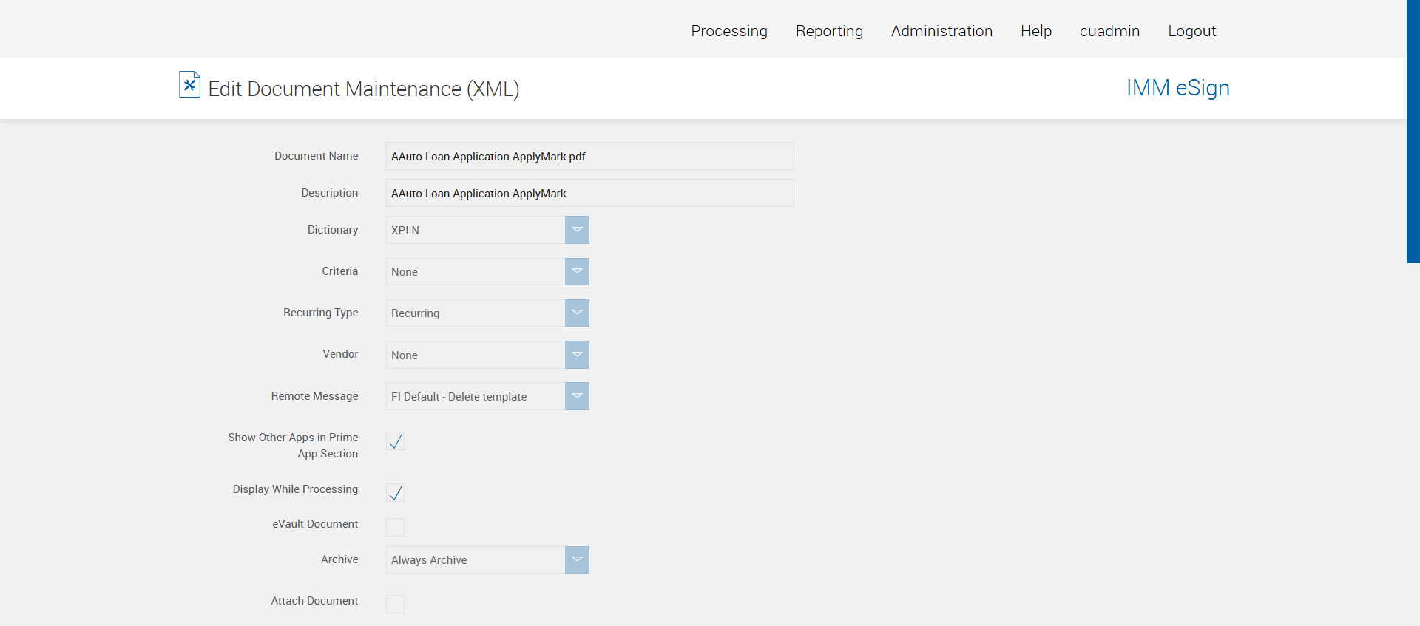Expand the Criteria dropdown
1420x626 pixels.
(577, 271)
